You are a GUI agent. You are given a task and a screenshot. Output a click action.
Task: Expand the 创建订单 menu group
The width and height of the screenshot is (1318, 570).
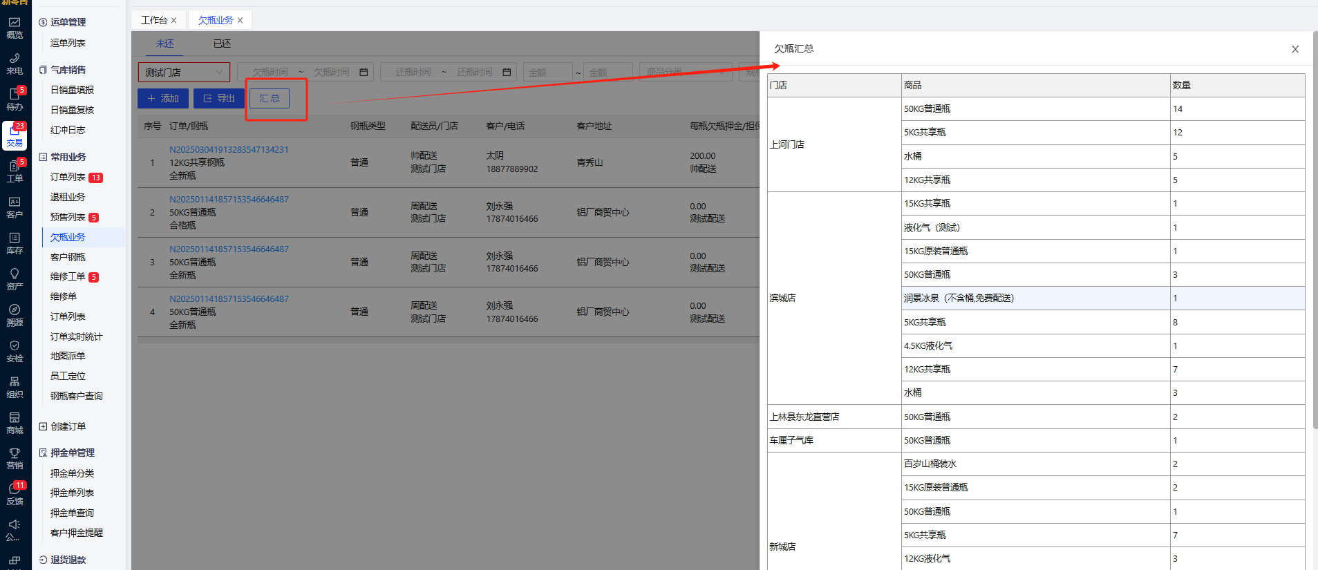tap(68, 426)
